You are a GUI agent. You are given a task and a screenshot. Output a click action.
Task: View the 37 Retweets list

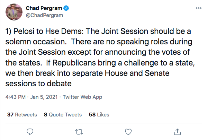(x=22, y=115)
